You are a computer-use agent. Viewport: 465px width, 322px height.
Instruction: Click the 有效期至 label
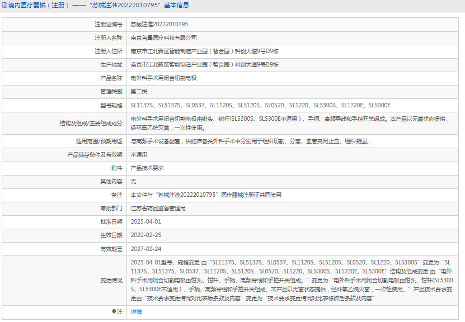point(111,249)
